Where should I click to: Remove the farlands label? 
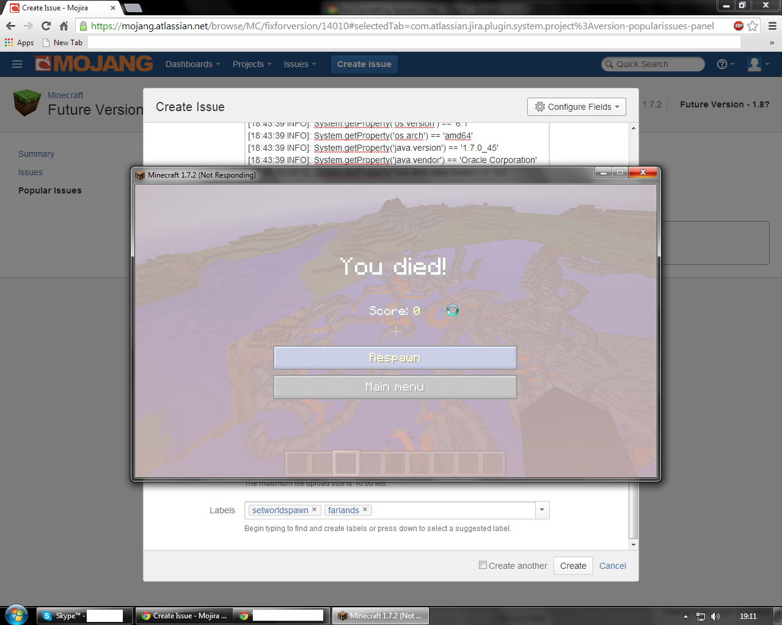365,510
